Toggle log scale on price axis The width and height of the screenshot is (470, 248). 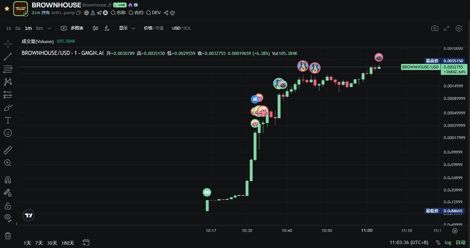coord(448,243)
